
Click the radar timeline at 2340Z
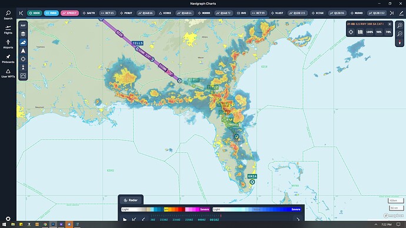[x=177, y=220]
